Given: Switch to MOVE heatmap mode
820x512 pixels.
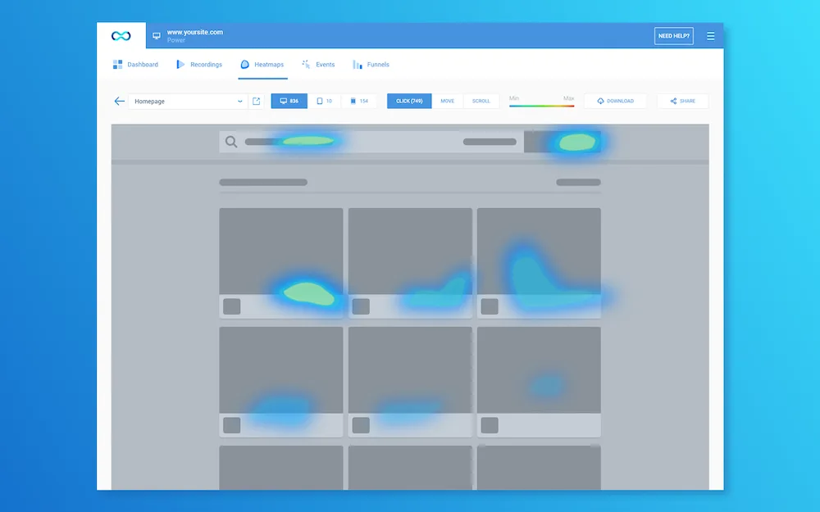Looking at the screenshot, I should (x=447, y=101).
